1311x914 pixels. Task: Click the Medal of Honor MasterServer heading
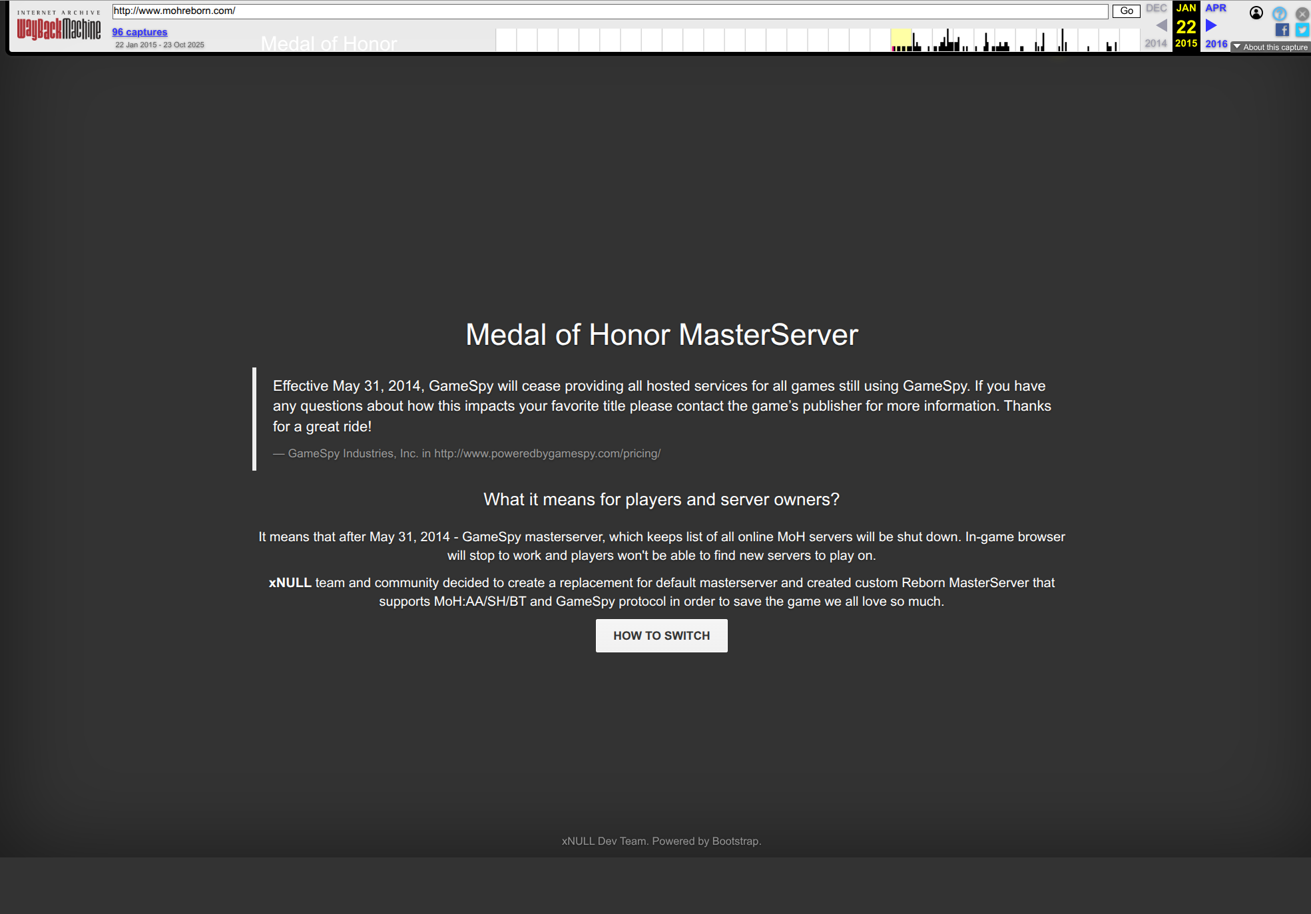click(x=661, y=334)
